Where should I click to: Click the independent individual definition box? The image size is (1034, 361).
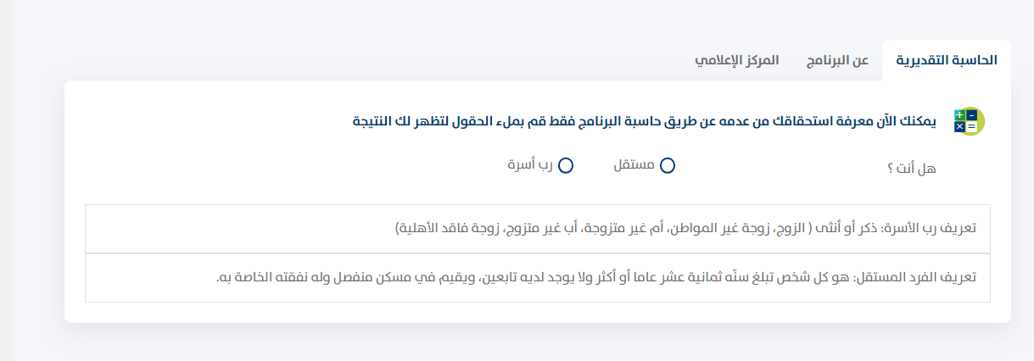coord(537,277)
